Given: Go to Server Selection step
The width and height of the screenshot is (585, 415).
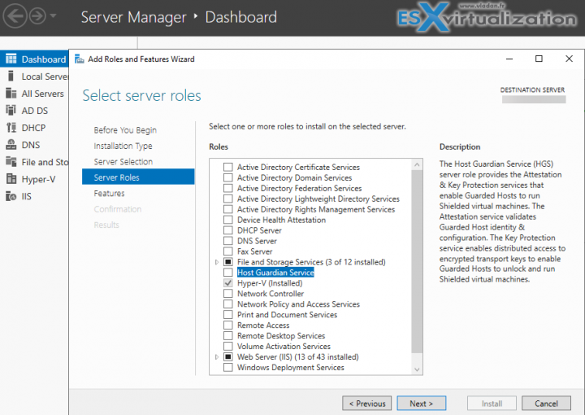Looking at the screenshot, I should tap(123, 161).
